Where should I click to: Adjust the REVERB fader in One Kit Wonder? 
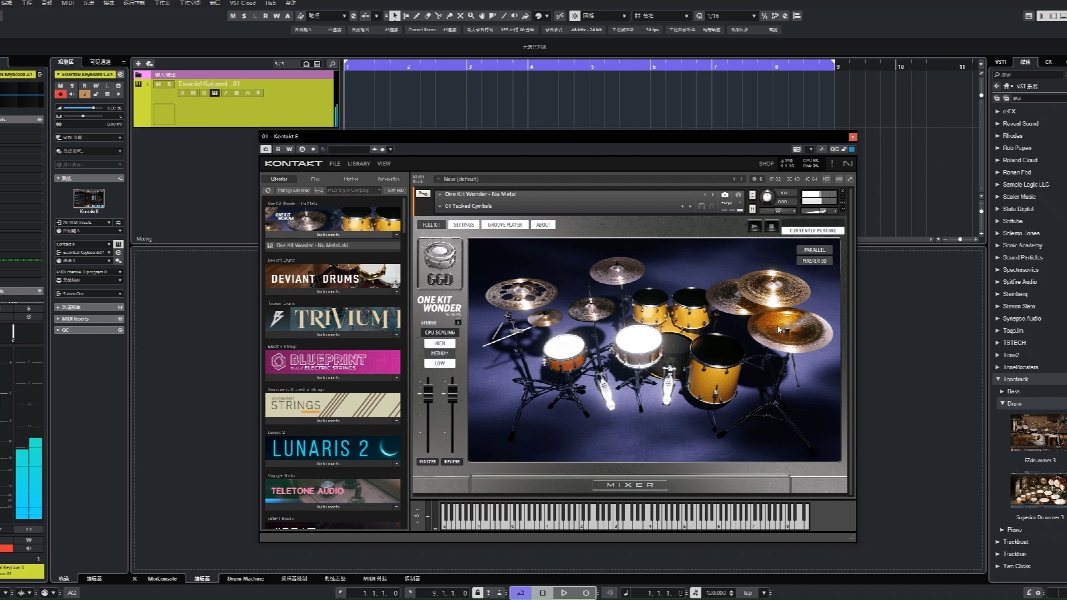[x=452, y=394]
